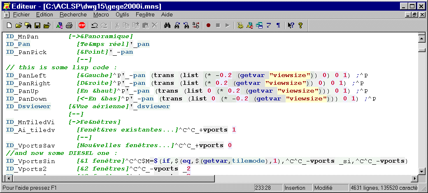Click the '// this is some lisp code' comment
The width and height of the screenshot is (428, 193).
click(61, 68)
